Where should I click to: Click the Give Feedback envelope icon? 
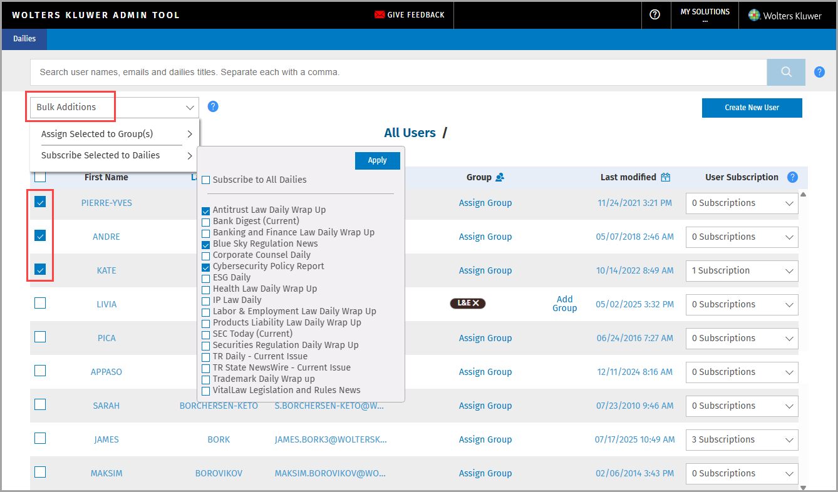pyautogui.click(x=380, y=14)
